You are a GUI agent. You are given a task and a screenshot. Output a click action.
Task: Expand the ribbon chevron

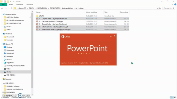(173, 4)
